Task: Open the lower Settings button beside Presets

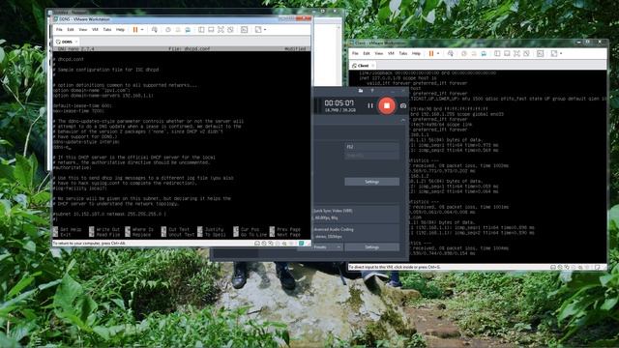Action: [371, 247]
